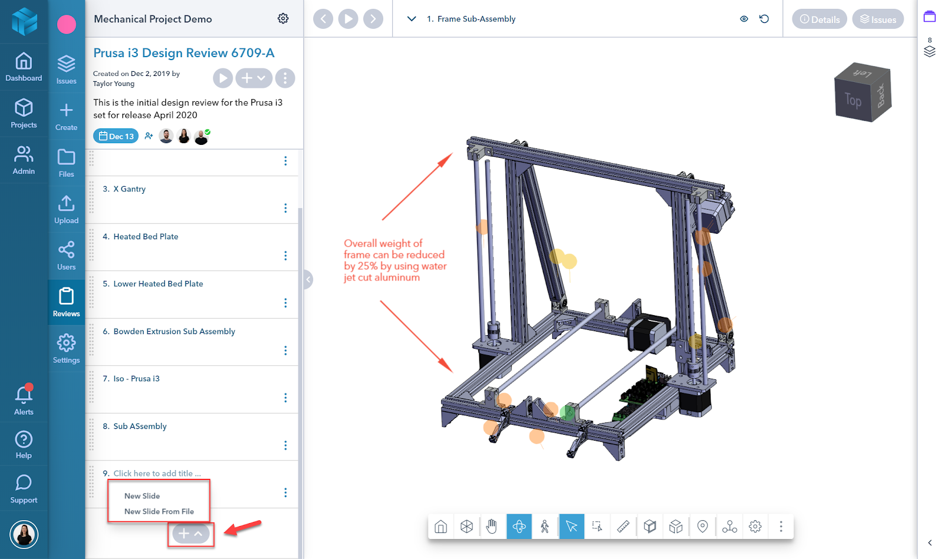Click the user profile avatar

click(x=24, y=535)
